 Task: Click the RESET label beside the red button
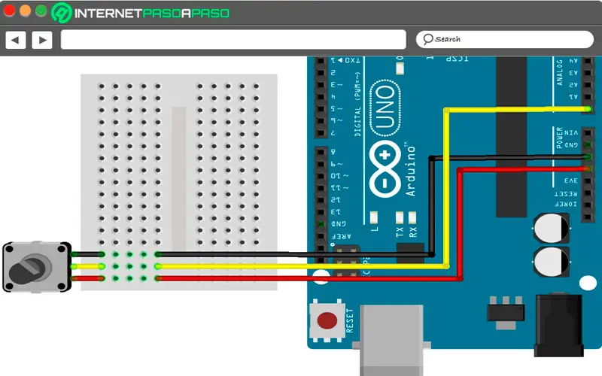(x=349, y=320)
